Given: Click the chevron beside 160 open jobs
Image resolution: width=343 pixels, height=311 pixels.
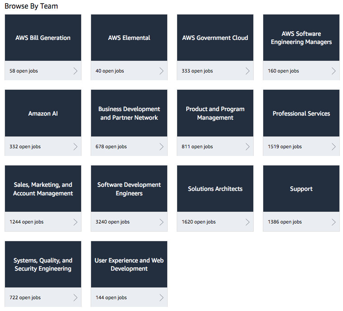Looking at the screenshot, I should [333, 71].
